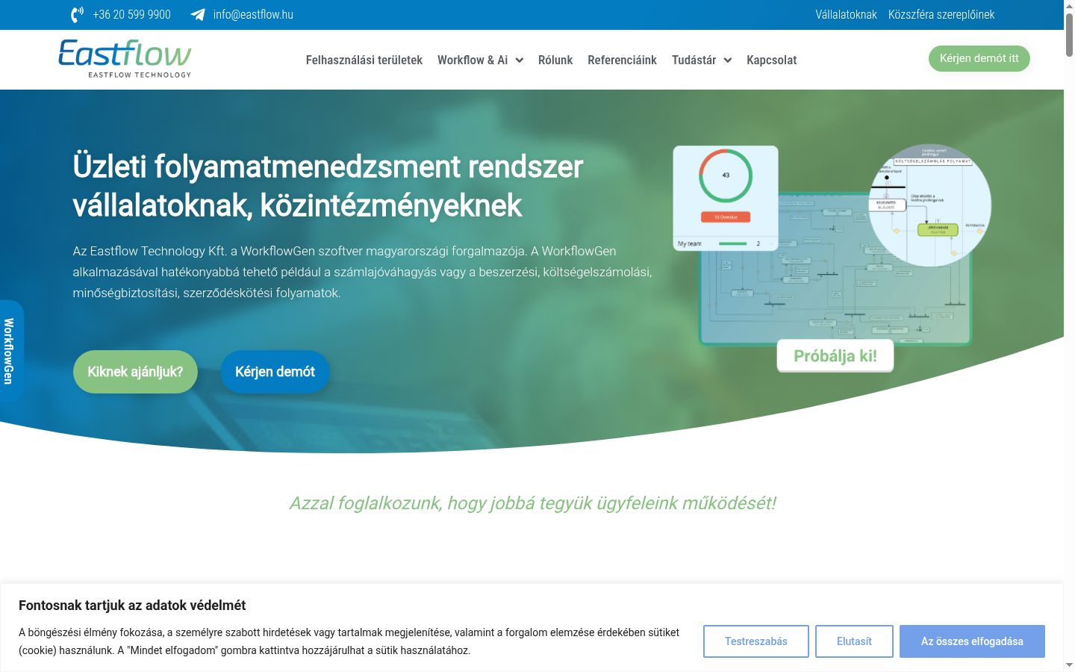Click the heading Fontosnak tartjuk az adatok védelmét
Image resolution: width=1075 pixels, height=672 pixels.
click(132, 606)
